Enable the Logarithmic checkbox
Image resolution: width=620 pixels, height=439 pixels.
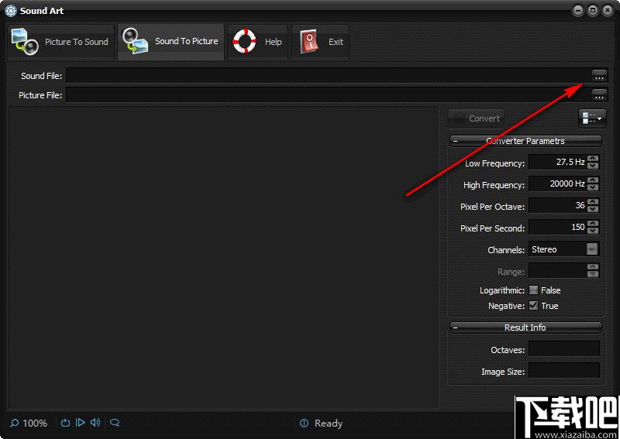pos(533,290)
